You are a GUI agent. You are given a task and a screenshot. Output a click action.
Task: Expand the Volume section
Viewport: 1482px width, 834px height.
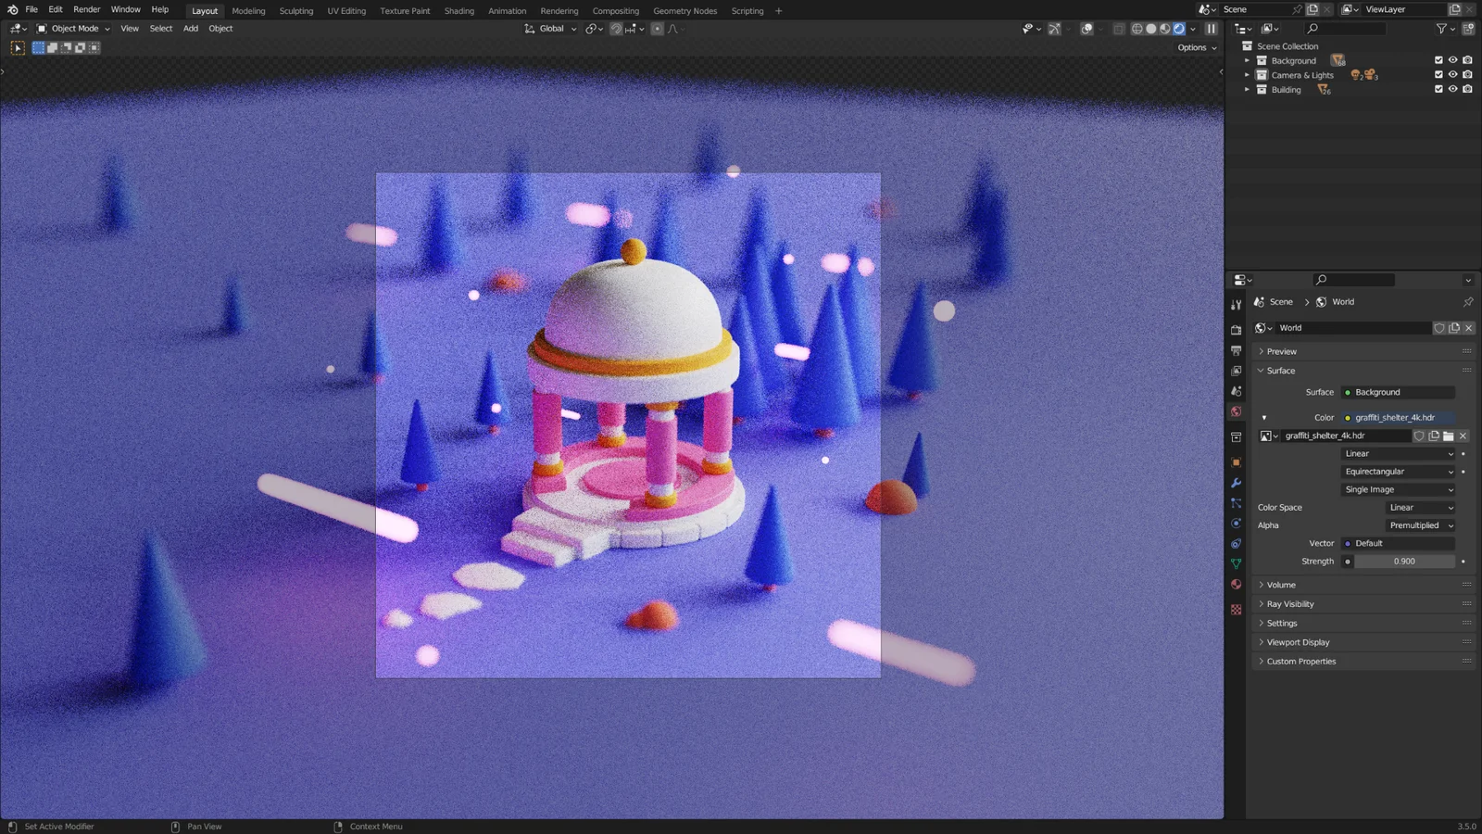click(1280, 585)
